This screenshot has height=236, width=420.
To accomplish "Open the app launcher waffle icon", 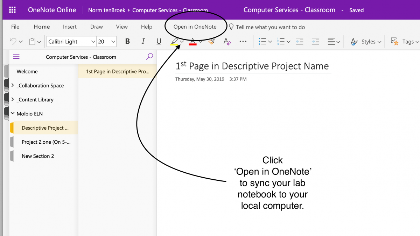I will (x=12, y=10).
